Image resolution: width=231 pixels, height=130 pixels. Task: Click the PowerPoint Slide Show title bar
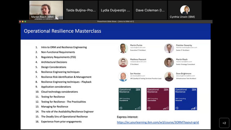tap(115, 22)
